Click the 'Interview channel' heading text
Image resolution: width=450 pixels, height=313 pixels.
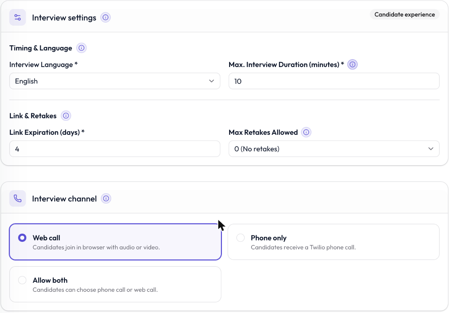pyautogui.click(x=64, y=199)
